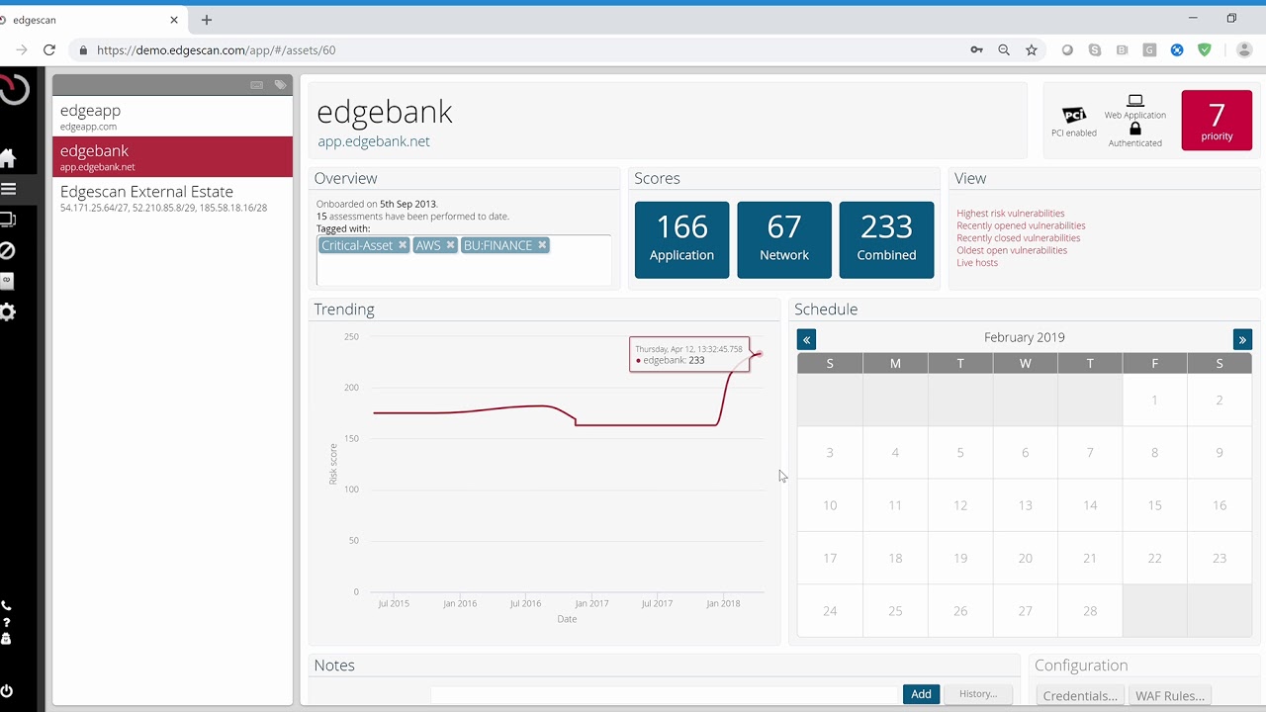The height and width of the screenshot is (712, 1266).
Task: Click inside the Notes text field
Action: click(x=664, y=694)
